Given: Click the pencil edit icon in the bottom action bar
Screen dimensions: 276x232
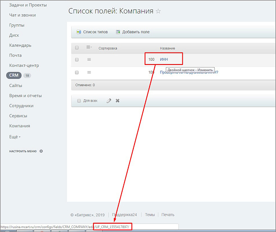Looking at the screenshot, I should click(109, 101).
